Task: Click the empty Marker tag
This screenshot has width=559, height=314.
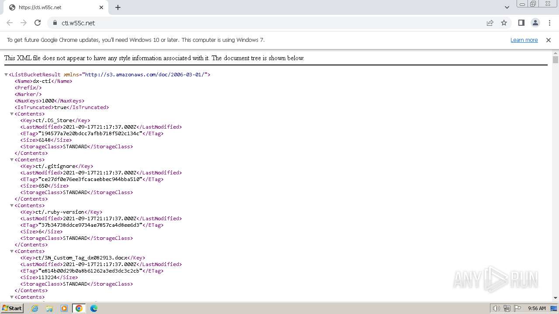Action: tap(28, 94)
